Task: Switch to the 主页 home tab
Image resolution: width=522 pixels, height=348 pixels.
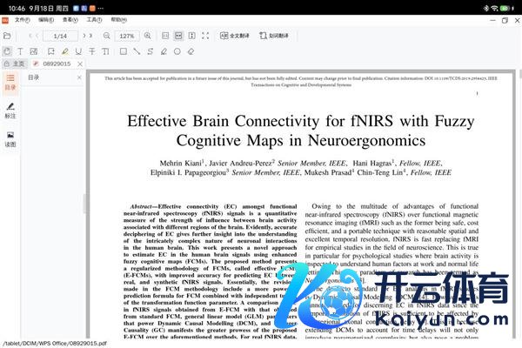Action: (x=16, y=64)
